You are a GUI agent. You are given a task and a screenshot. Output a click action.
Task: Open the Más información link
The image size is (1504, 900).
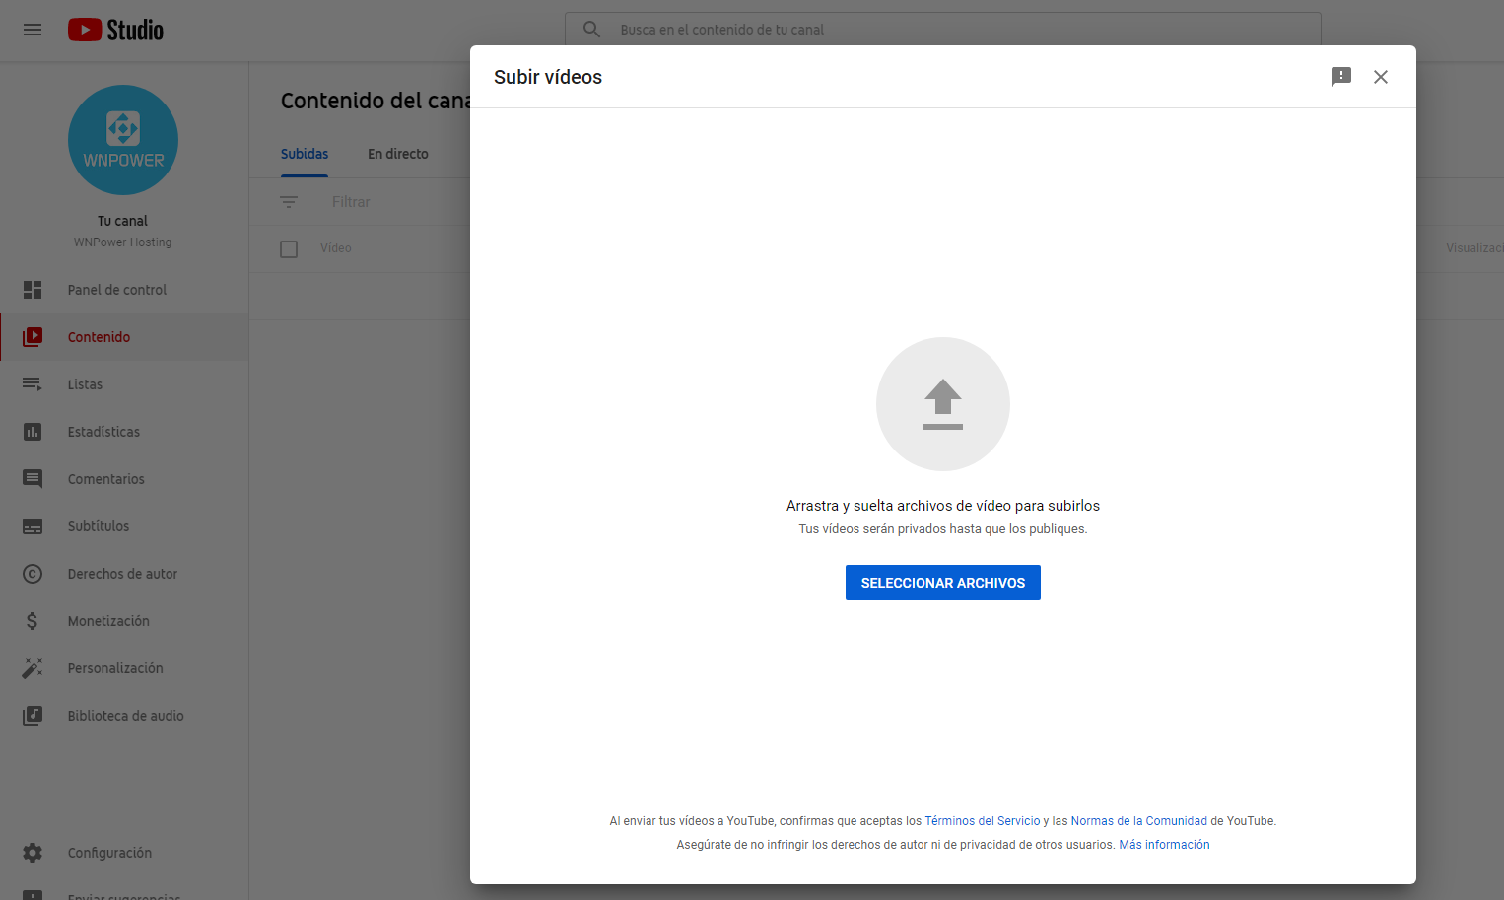tap(1164, 845)
